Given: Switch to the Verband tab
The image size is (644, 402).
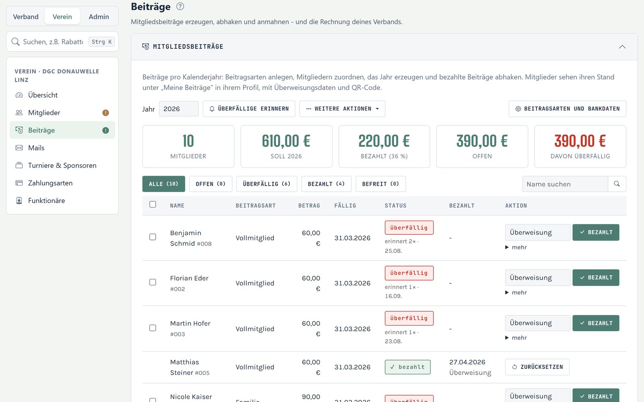Looking at the screenshot, I should [26, 16].
